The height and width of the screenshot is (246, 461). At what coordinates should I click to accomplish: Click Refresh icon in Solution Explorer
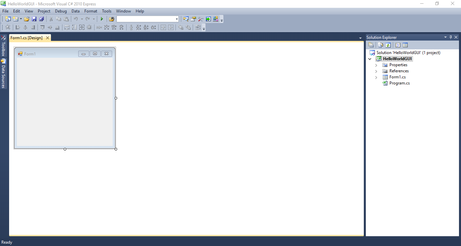pyautogui.click(x=388, y=45)
